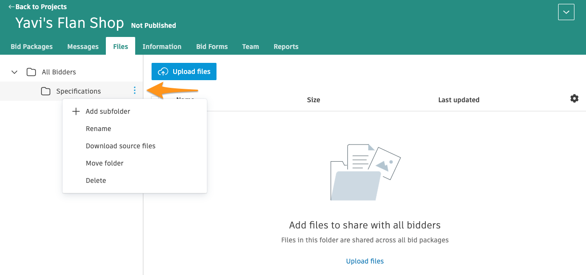Click the plus icon for Add subfolder
This screenshot has width=586, height=275.
pyautogui.click(x=76, y=111)
